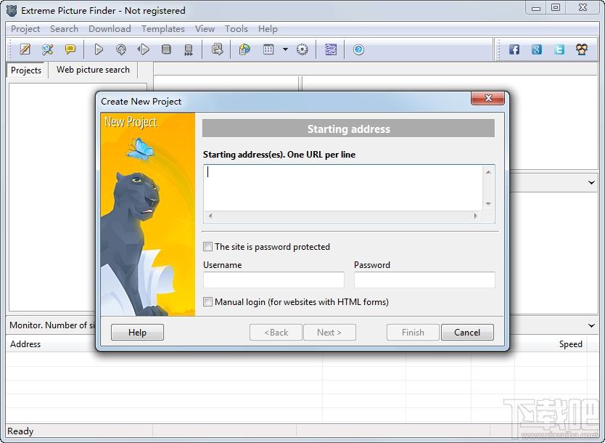Click the Twitter icon in toolbar

(559, 49)
